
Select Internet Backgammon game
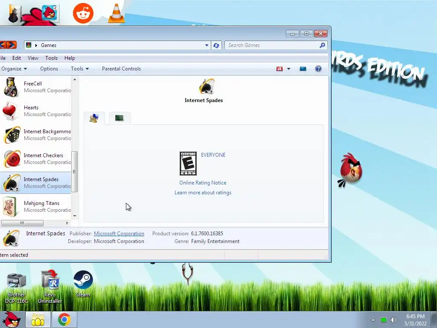coord(36,135)
